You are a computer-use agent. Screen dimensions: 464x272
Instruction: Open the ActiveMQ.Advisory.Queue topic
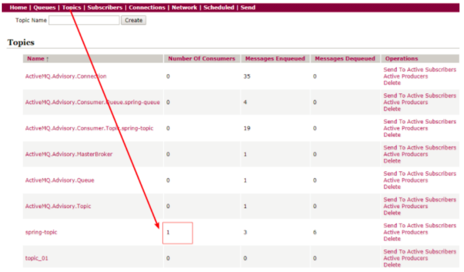(x=59, y=180)
